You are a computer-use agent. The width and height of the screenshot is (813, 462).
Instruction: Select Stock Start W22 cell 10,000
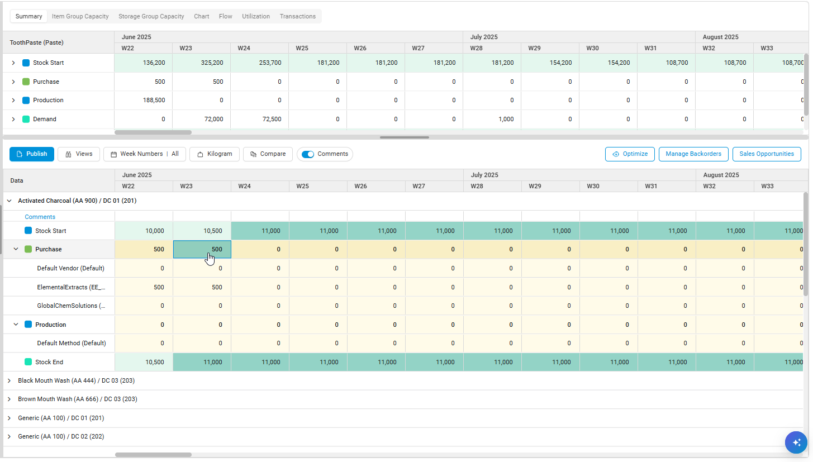coord(144,231)
